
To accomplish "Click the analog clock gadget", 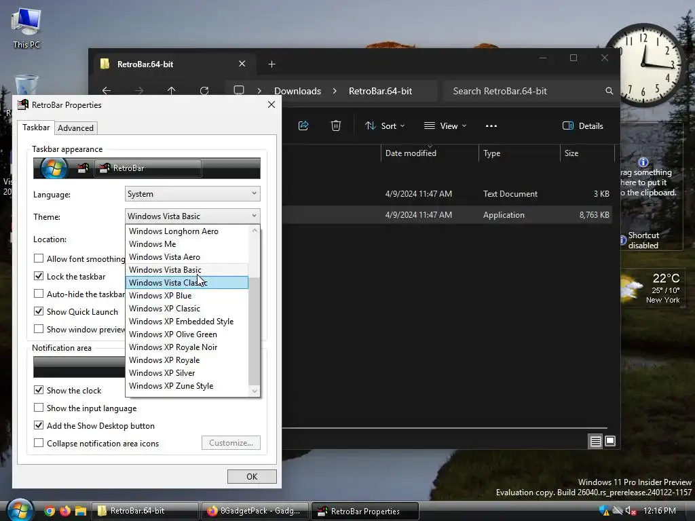I will (x=645, y=64).
